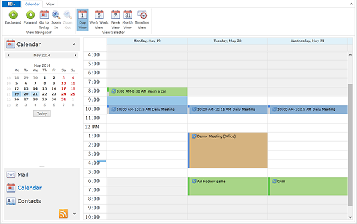The height and width of the screenshot is (224, 357).
Task: Select May 19 in the mini calendar
Action: point(16,94)
